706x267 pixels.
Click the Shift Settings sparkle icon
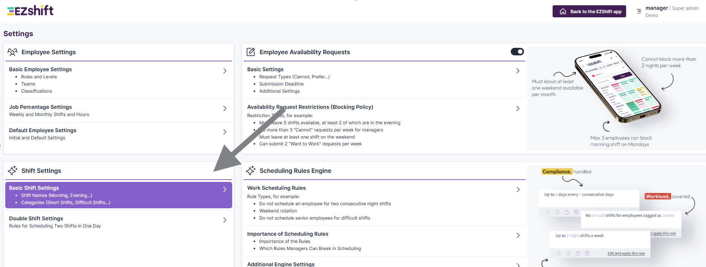(x=12, y=171)
